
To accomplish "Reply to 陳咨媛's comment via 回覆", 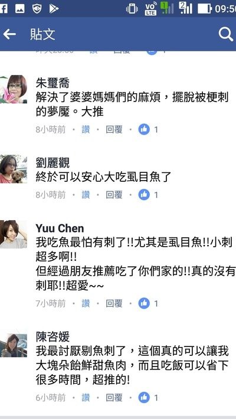I will 114,398.
